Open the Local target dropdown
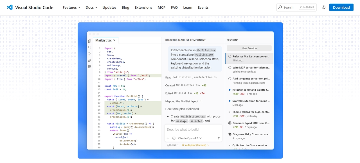This screenshot has width=360, height=163. point(173,145)
